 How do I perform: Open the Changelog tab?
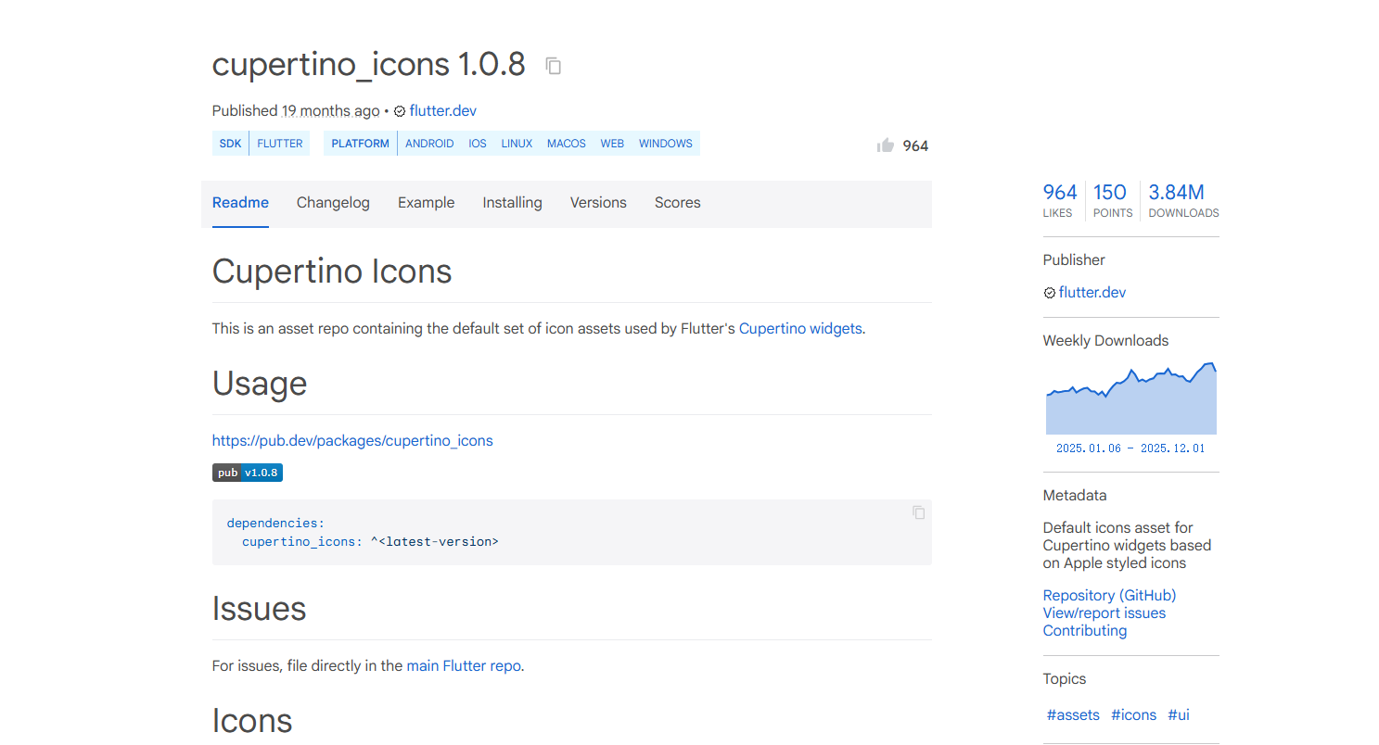pos(333,203)
